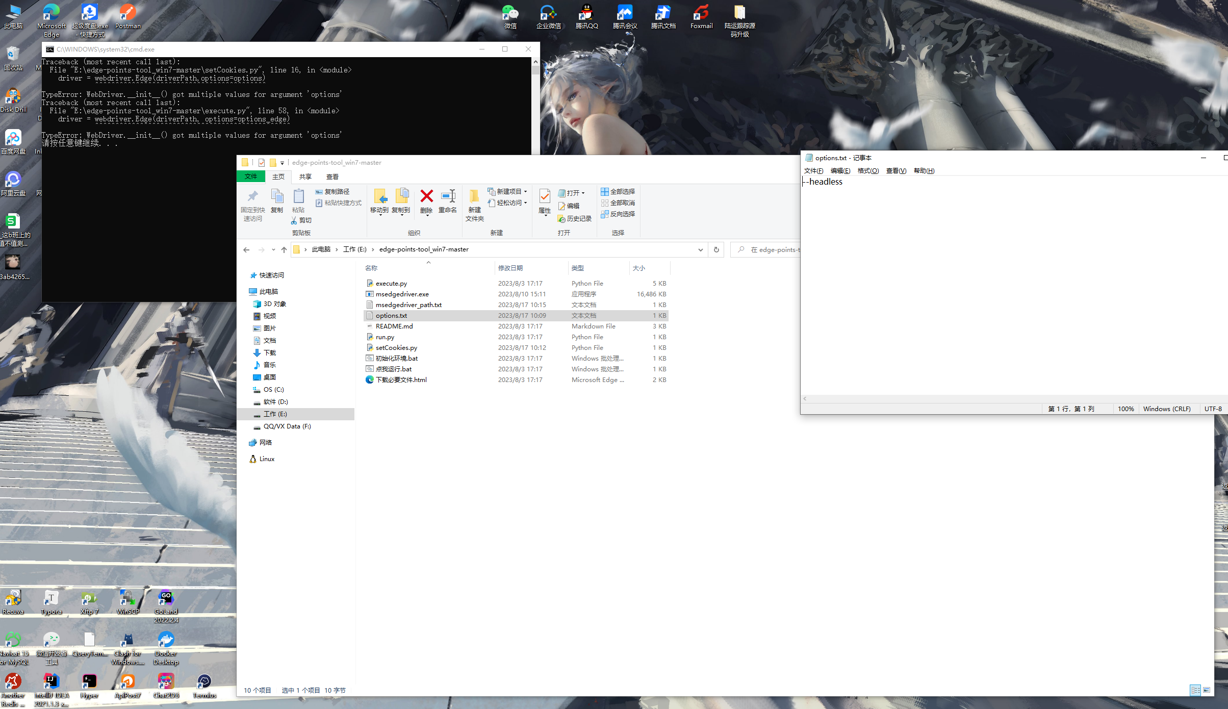Screen dimensions: 1228x709
Task: Switch to the 查看 ribbon tab
Action: click(x=332, y=176)
